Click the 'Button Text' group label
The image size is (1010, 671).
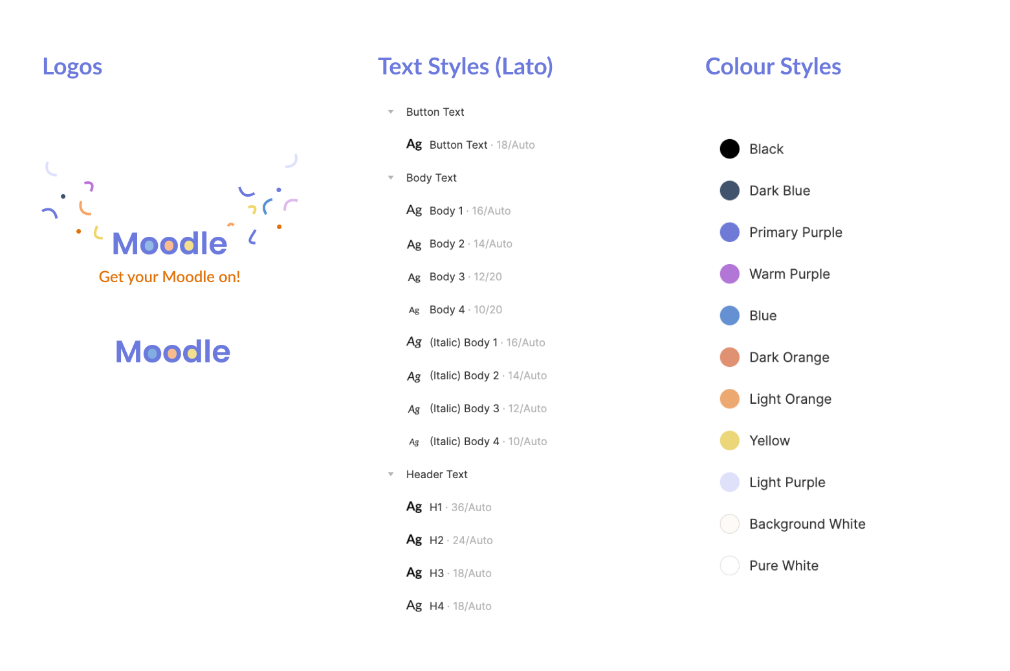point(435,112)
